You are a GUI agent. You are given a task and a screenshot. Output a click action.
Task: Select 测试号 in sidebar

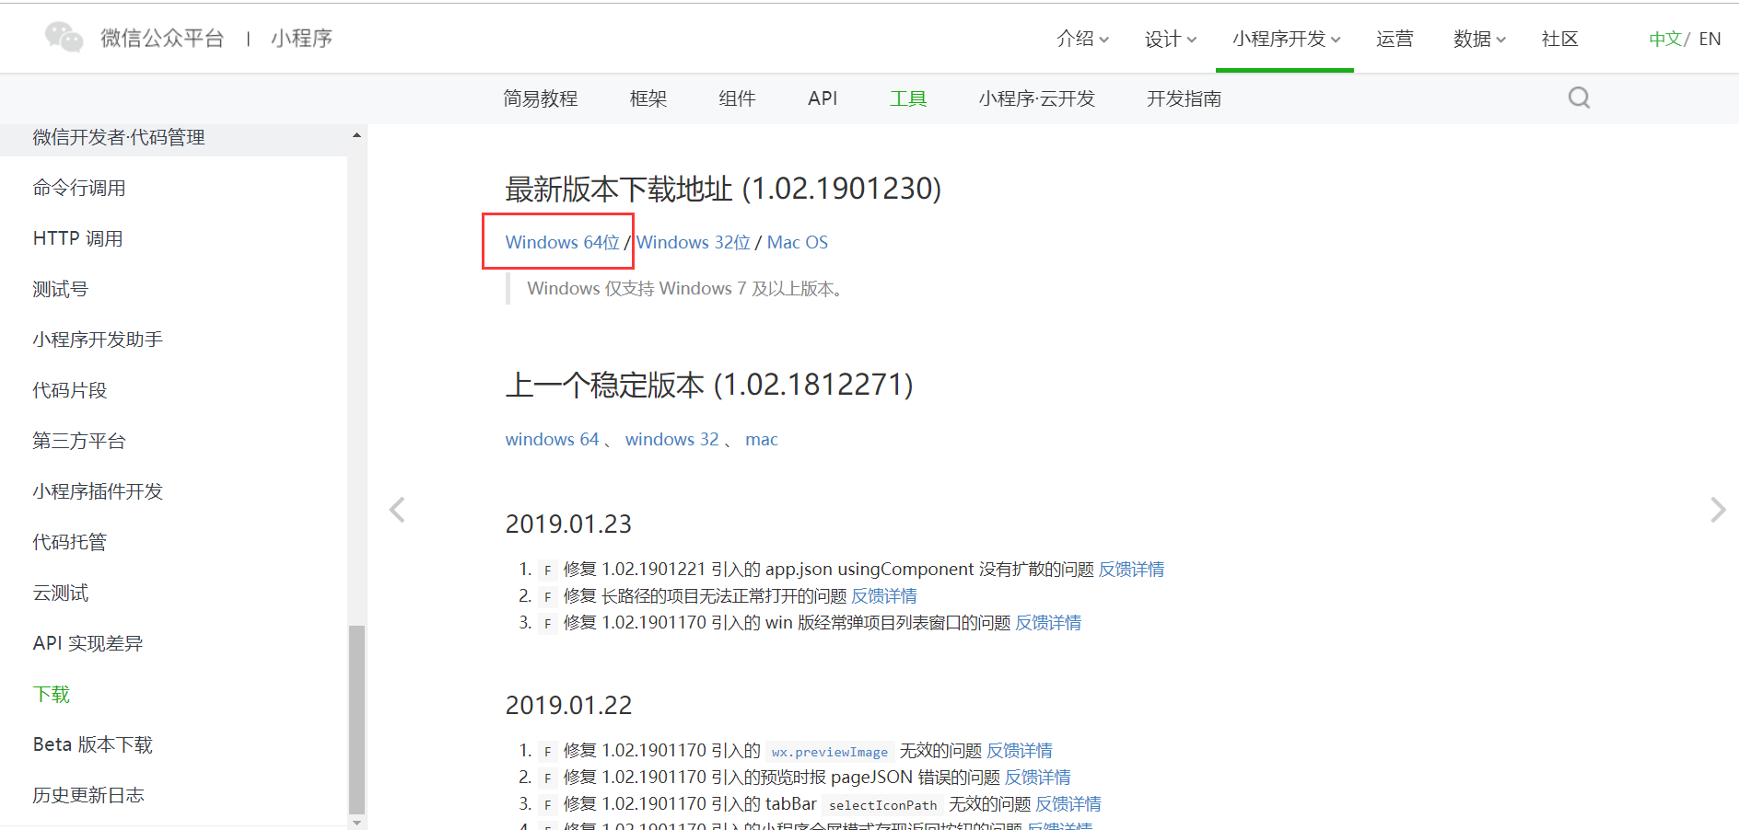pos(61,289)
